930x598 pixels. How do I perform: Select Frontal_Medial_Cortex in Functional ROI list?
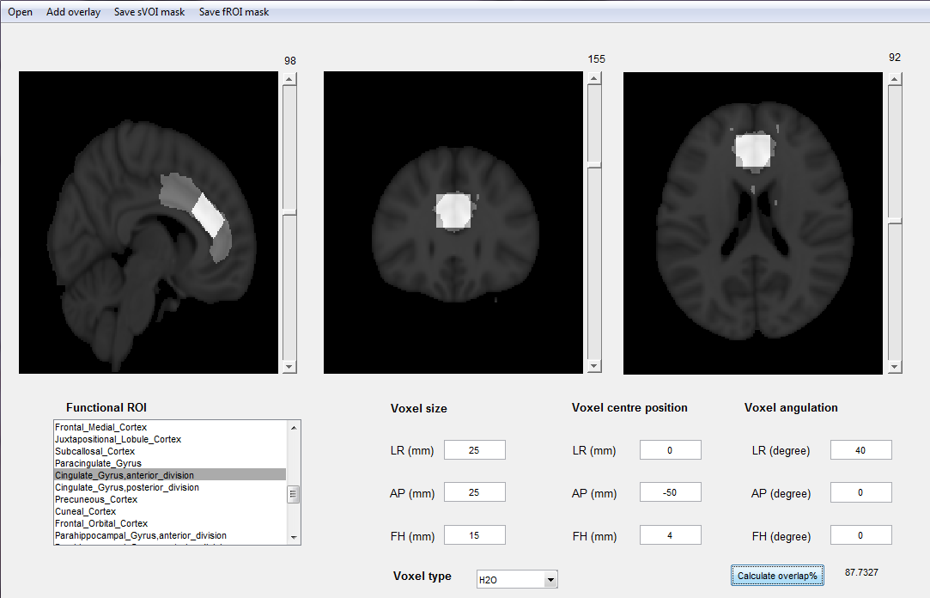[x=170, y=427]
